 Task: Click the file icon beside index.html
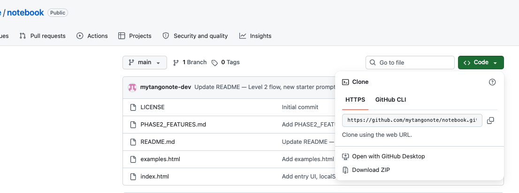pos(133,177)
